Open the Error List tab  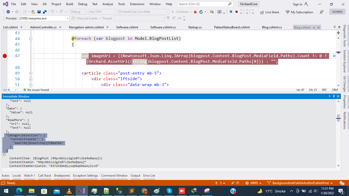pyautogui.click(x=149, y=176)
